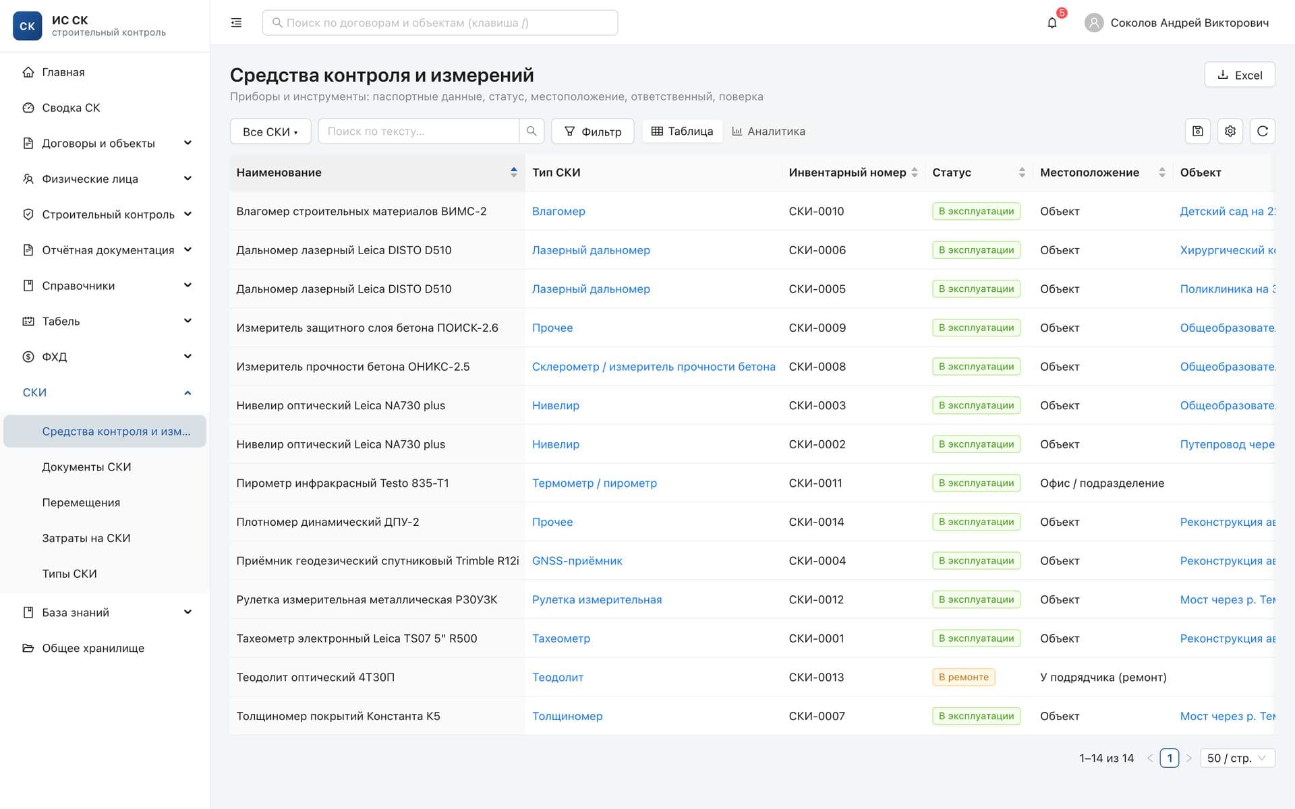This screenshot has width=1295, height=809.
Task: Click the user avatar icon
Action: 1093,23
